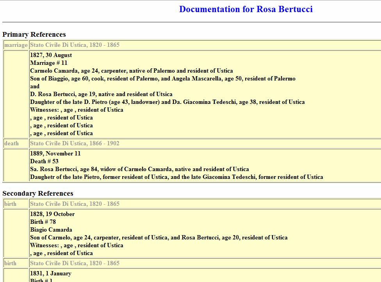The image size is (381, 282).
Task: Select the 'Secondary References' heading
Action: pyautogui.click(x=37, y=193)
